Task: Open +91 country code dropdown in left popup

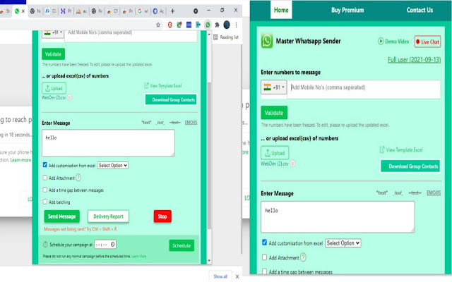Action: [x=53, y=32]
